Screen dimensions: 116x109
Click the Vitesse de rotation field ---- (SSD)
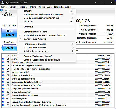click(106, 34)
